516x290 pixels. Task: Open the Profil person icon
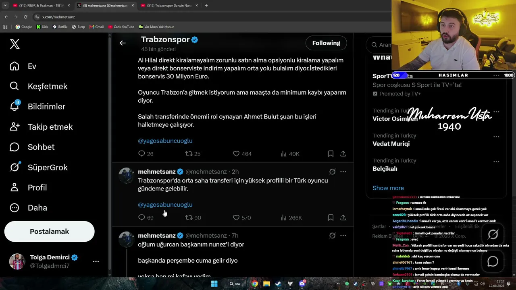(15, 187)
